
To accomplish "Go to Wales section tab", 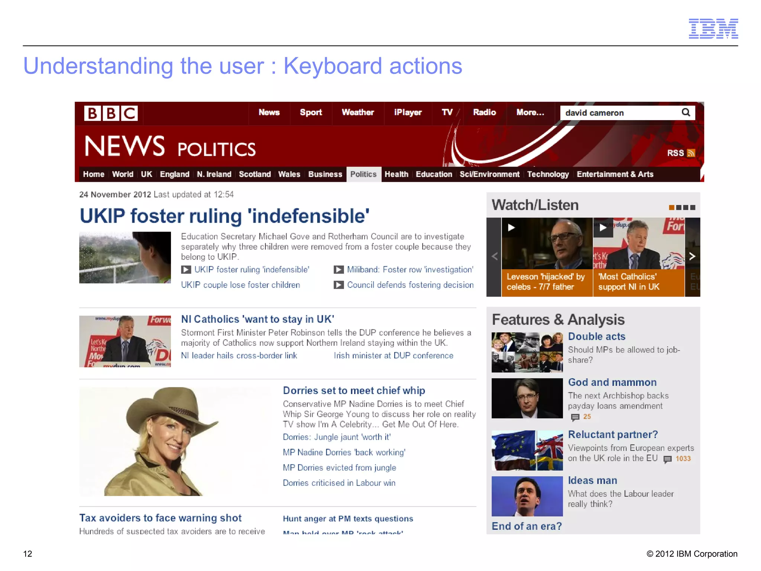I will click(289, 174).
